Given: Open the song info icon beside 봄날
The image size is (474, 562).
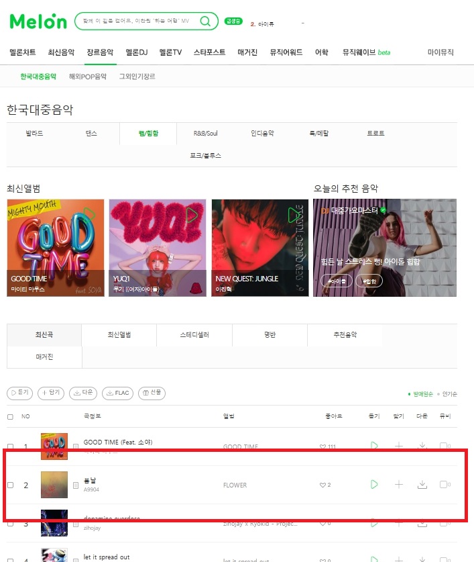Looking at the screenshot, I should [76, 485].
